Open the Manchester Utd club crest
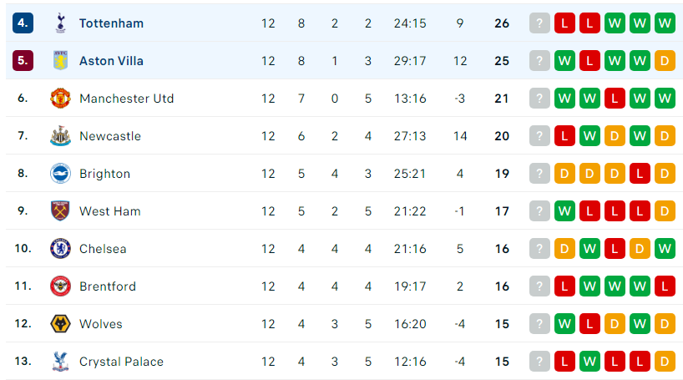Viewport: 683px width, 380px height. pos(61,98)
